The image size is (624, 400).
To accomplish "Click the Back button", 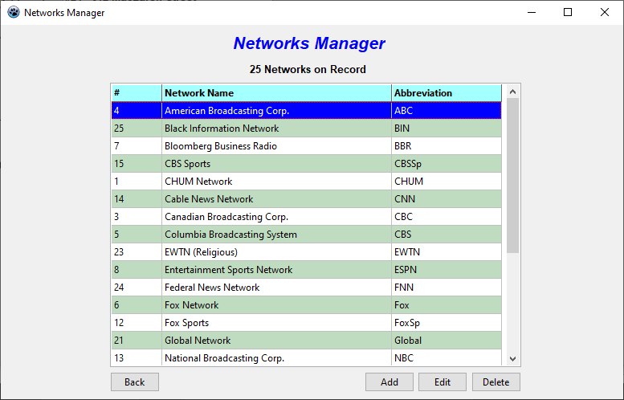I will pos(134,382).
